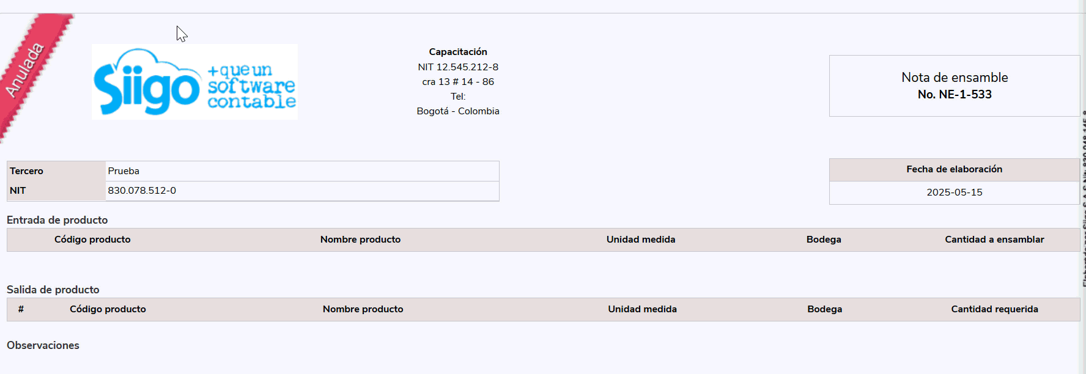Click Unidad medida header under Salida
The width and height of the screenshot is (1086, 374).
coord(642,309)
